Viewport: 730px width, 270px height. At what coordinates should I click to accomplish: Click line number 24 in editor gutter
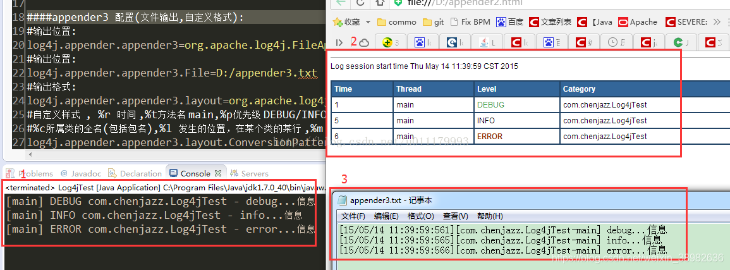pos(18,101)
